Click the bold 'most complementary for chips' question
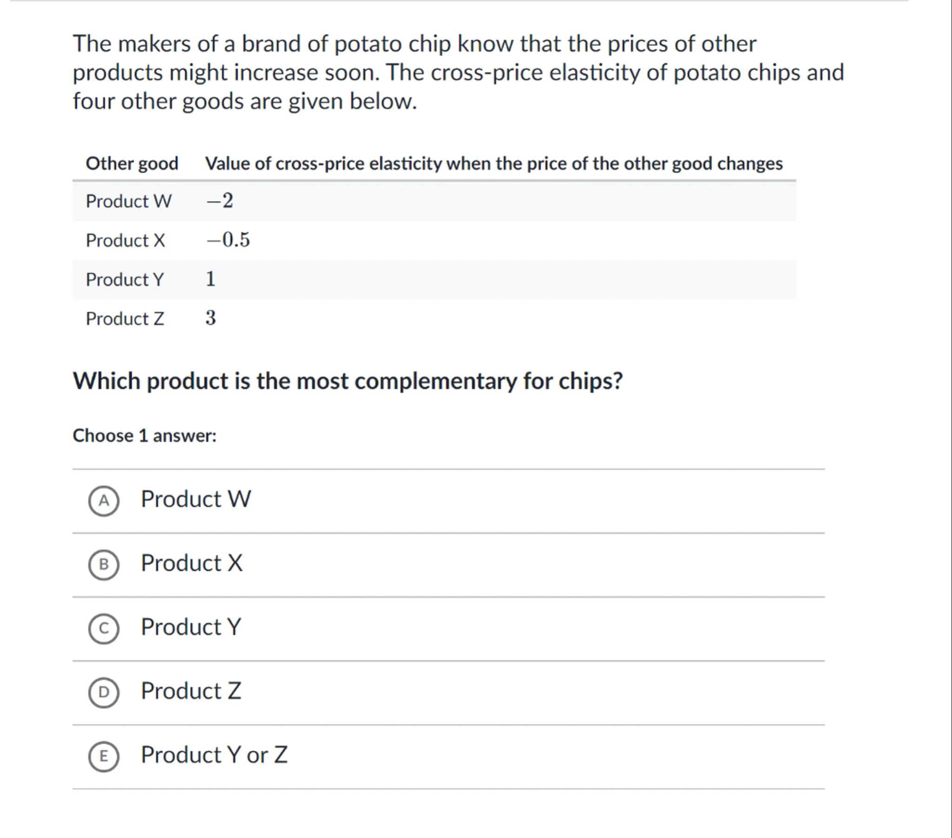952x838 pixels. (347, 381)
